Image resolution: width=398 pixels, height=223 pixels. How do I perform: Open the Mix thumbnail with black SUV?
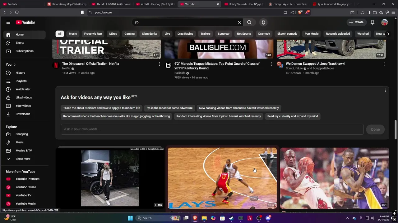pos(110,178)
